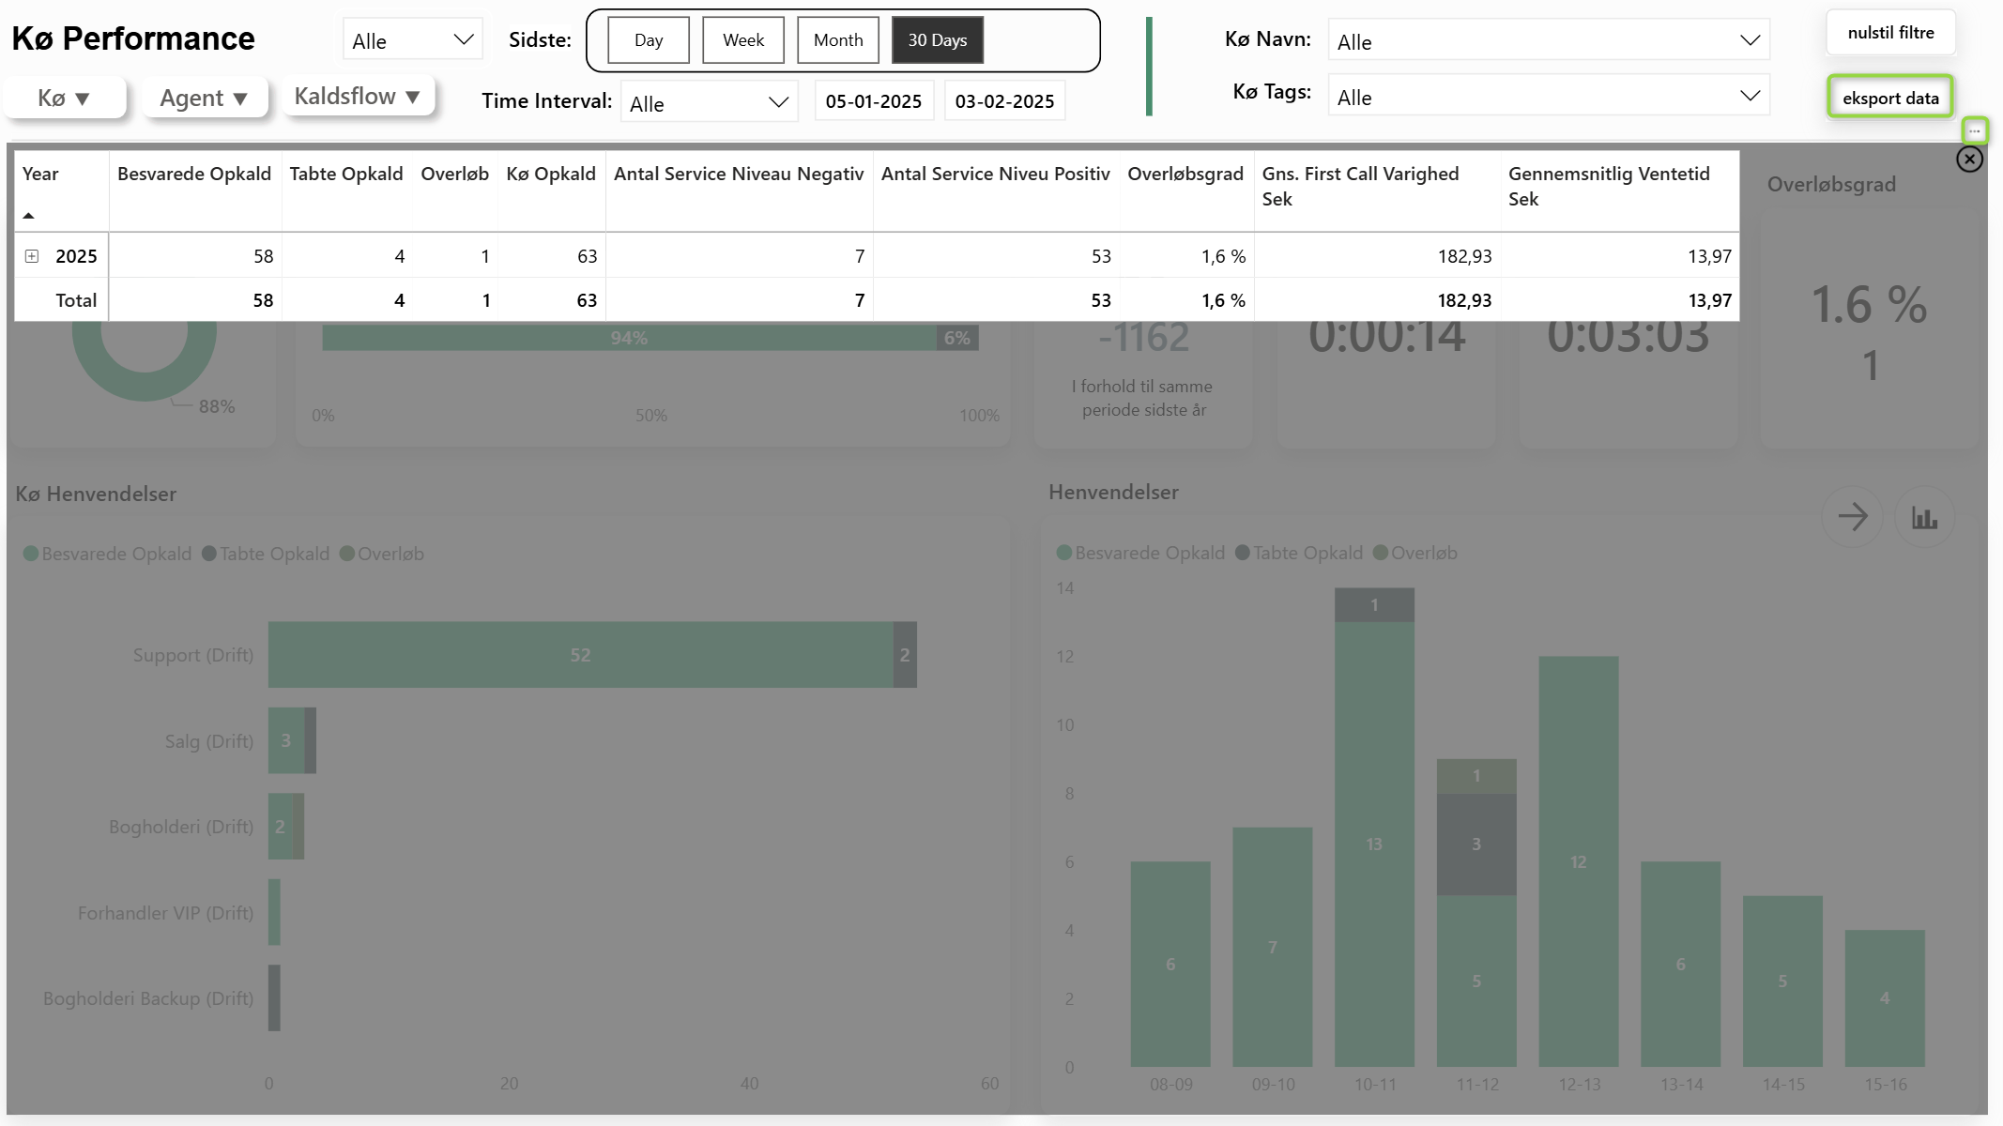Open the Alle dropdown beside title

(412, 40)
